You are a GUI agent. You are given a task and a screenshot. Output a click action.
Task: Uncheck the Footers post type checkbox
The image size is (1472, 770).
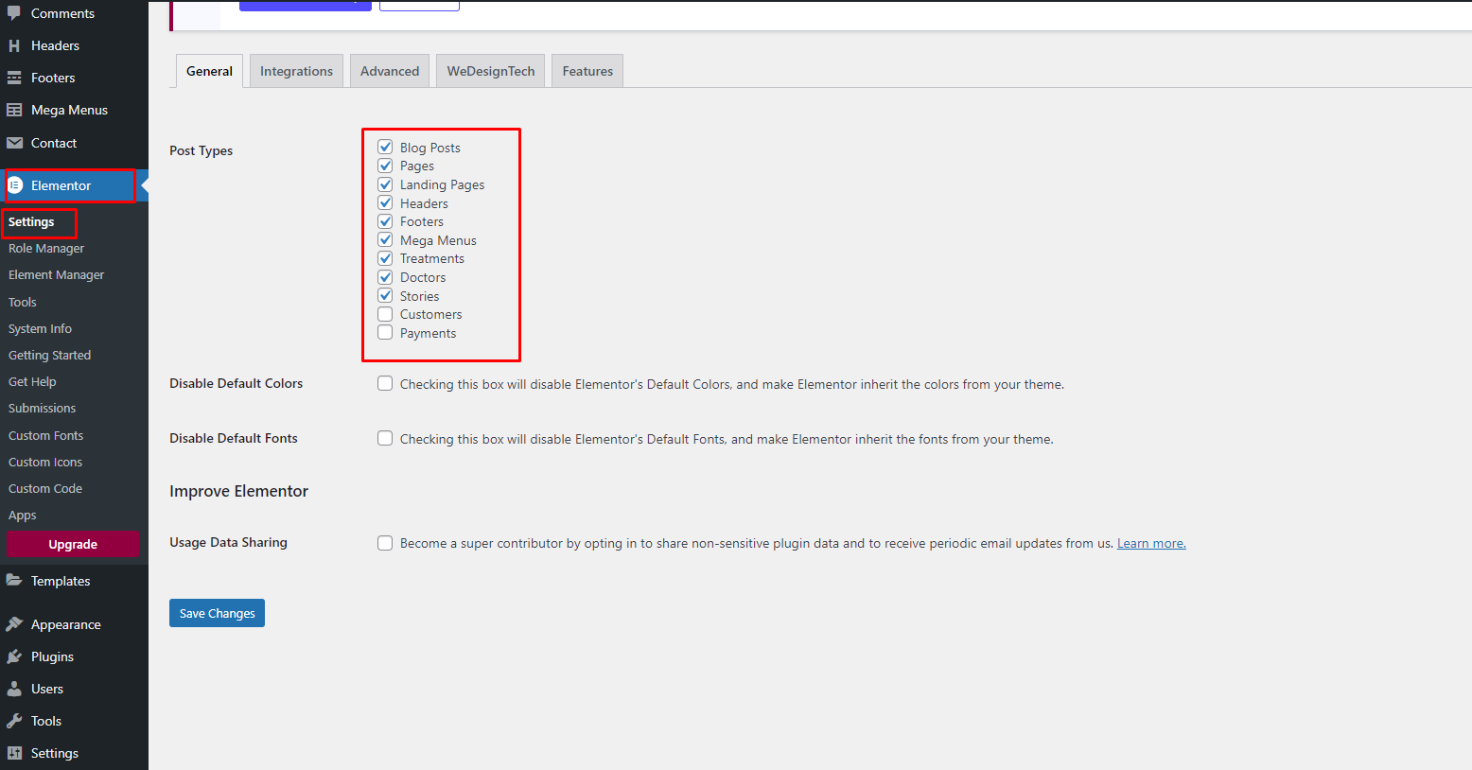click(385, 221)
